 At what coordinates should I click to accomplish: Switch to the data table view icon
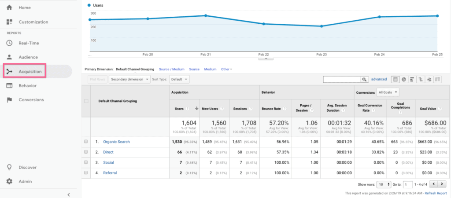tap(395, 79)
